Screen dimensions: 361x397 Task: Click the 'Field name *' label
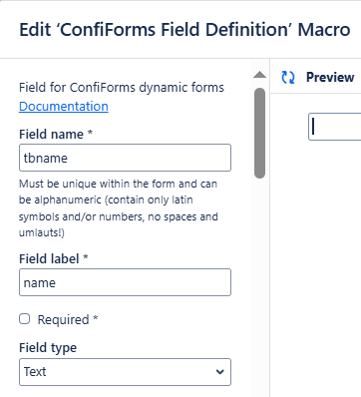pyautogui.click(x=56, y=135)
